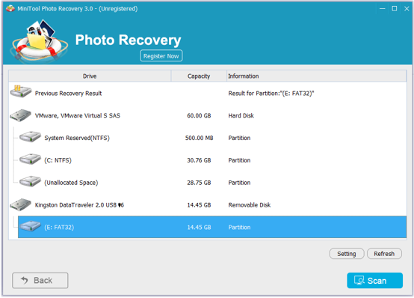
Task: Click the Previous Recovery Result drive icon
Action: click(x=21, y=91)
